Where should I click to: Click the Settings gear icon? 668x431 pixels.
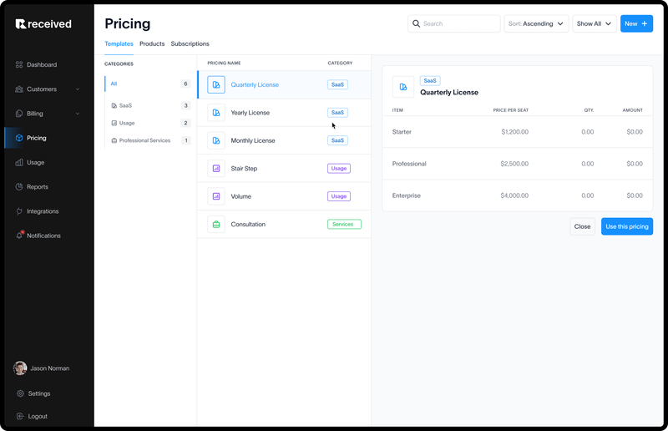(x=20, y=393)
